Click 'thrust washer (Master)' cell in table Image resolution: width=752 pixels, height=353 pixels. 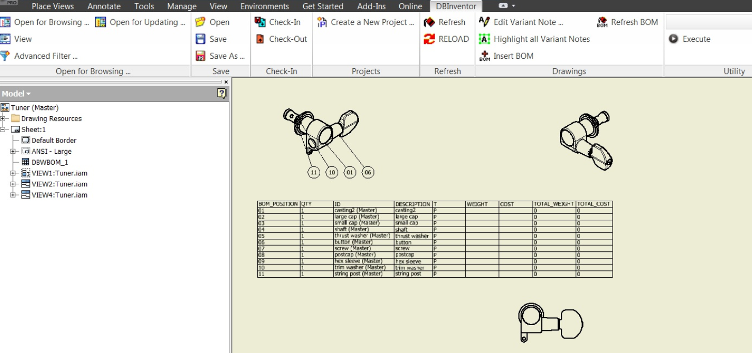364,236
